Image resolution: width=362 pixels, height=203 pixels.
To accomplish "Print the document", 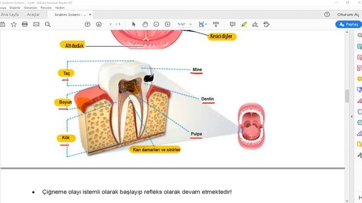I will click(x=25, y=24).
